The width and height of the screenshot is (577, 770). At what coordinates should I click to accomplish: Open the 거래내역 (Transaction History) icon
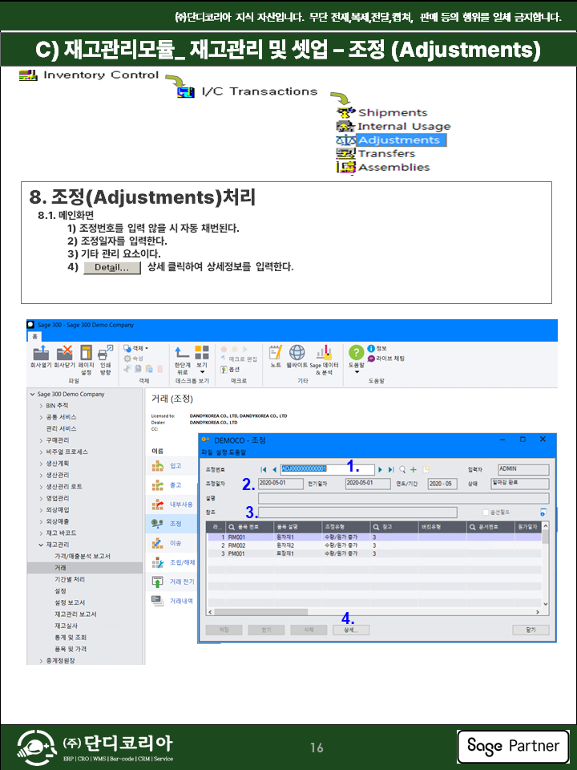click(x=157, y=601)
